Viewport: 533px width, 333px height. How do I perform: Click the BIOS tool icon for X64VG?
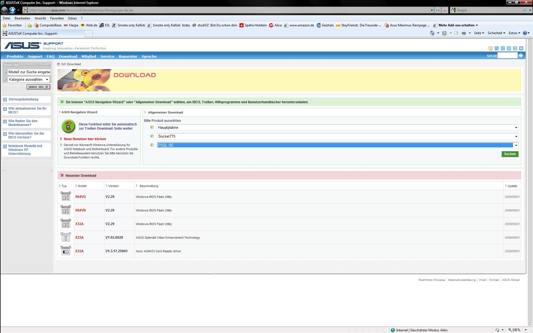66,196
